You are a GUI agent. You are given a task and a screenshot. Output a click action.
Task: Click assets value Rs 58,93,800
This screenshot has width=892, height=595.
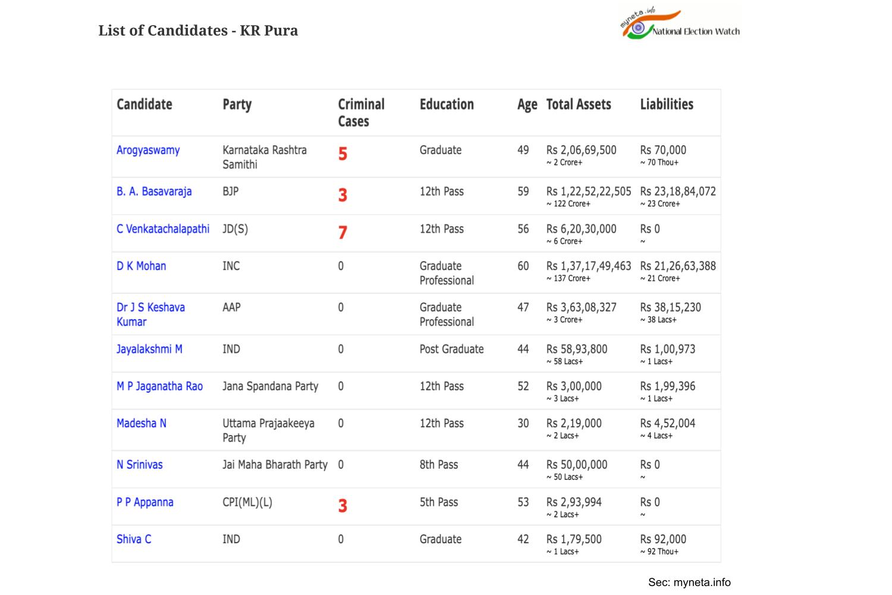[x=577, y=349]
